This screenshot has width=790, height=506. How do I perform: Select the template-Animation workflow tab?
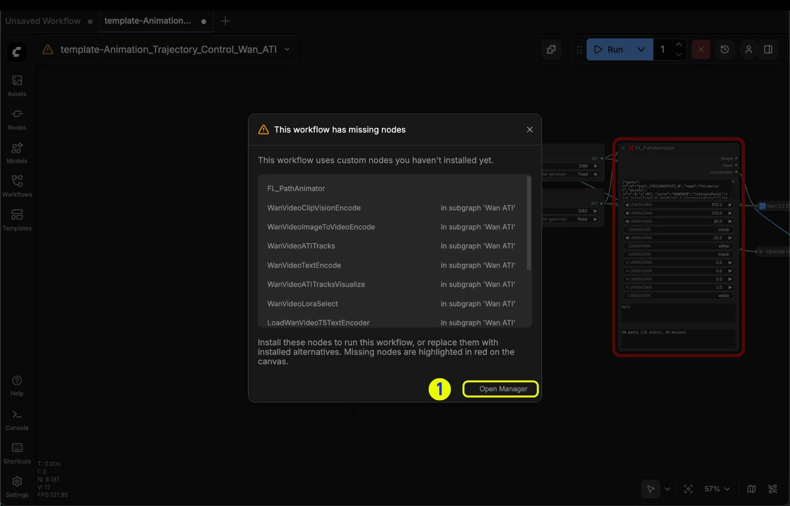[x=147, y=21]
